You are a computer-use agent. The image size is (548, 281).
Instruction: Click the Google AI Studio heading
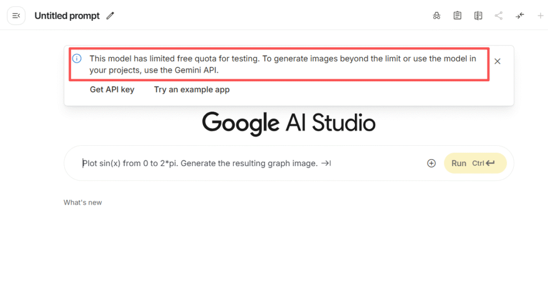(288, 123)
